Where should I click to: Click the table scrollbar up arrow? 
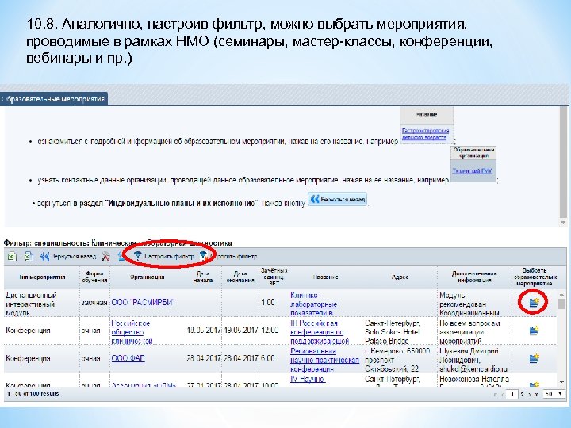(x=561, y=294)
